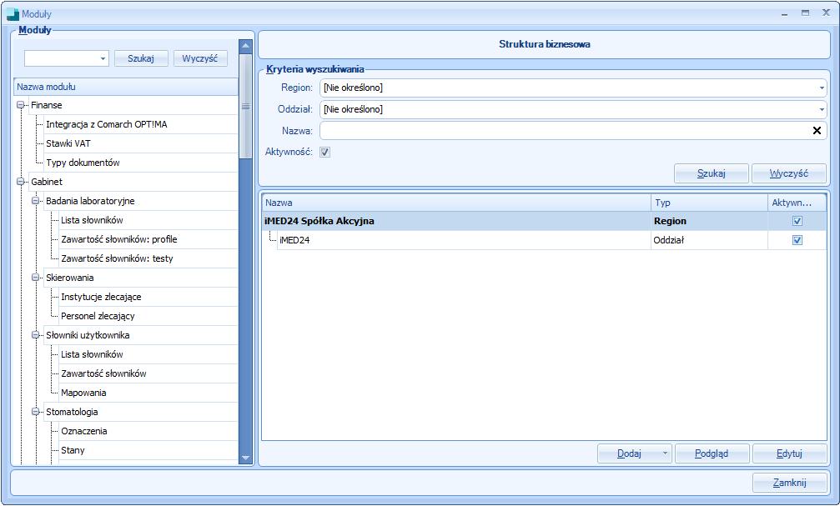Collapse the Skierowania node
This screenshot has height=506, width=840.
(x=35, y=278)
